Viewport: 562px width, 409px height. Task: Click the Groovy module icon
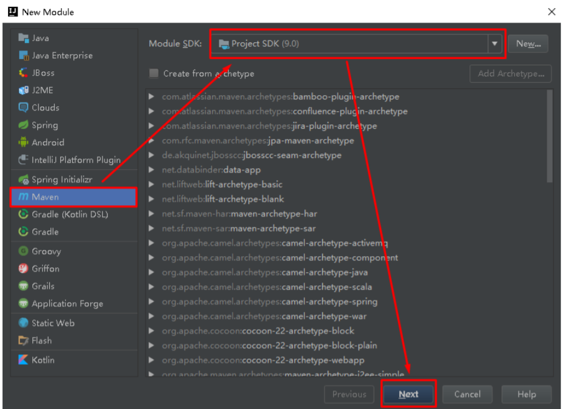tap(23, 251)
